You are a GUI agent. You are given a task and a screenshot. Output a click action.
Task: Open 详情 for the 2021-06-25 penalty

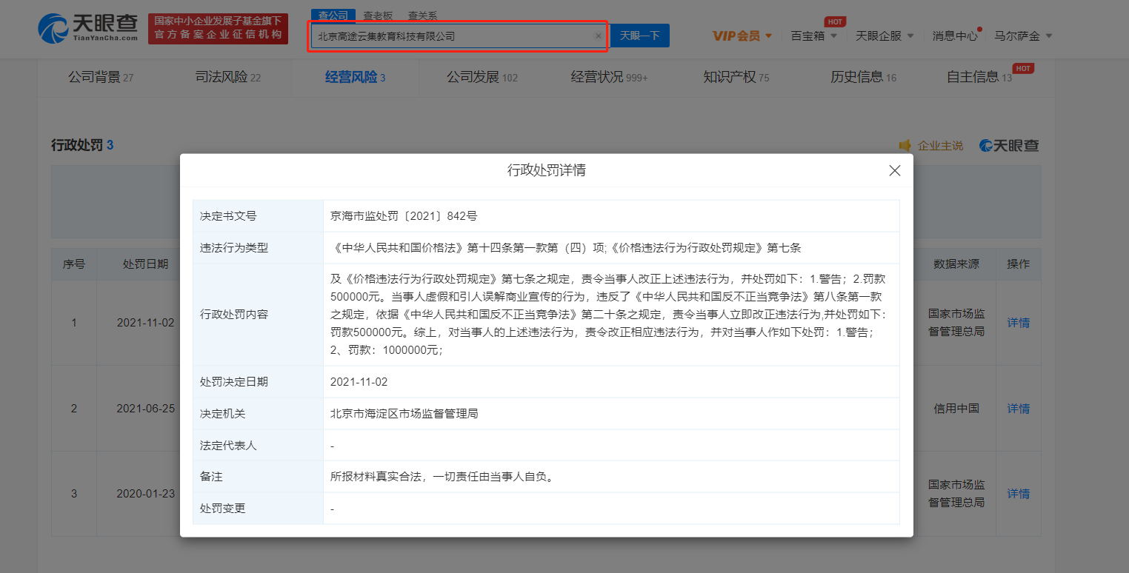point(1018,408)
